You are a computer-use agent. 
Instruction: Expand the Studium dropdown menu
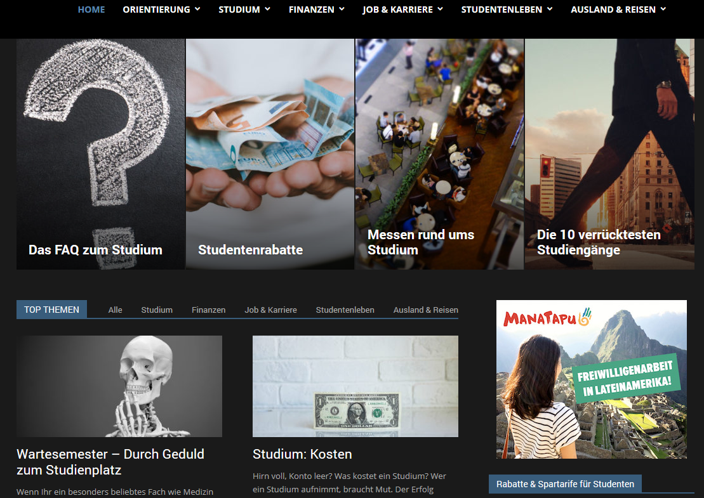pyautogui.click(x=244, y=10)
